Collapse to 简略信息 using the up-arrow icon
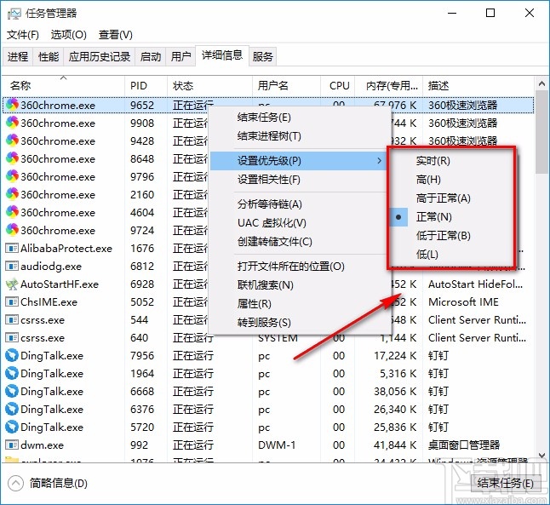This screenshot has width=550, height=505. point(15,484)
